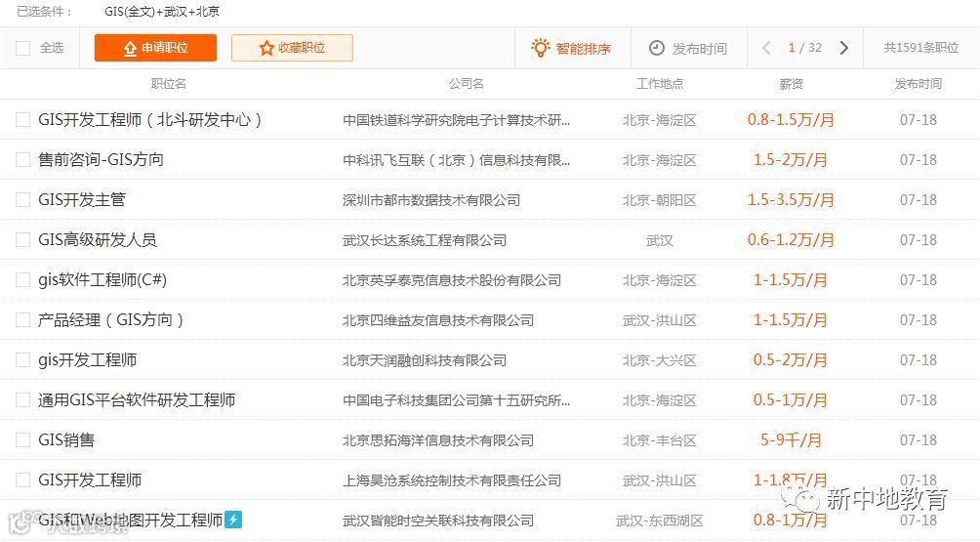Open job GIS开发主管

coord(82,199)
